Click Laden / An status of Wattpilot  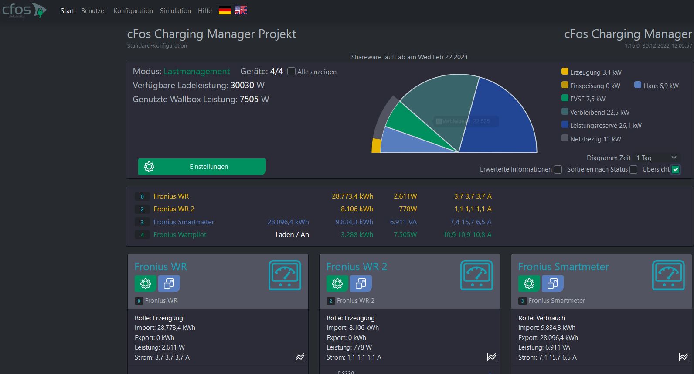[x=292, y=235]
